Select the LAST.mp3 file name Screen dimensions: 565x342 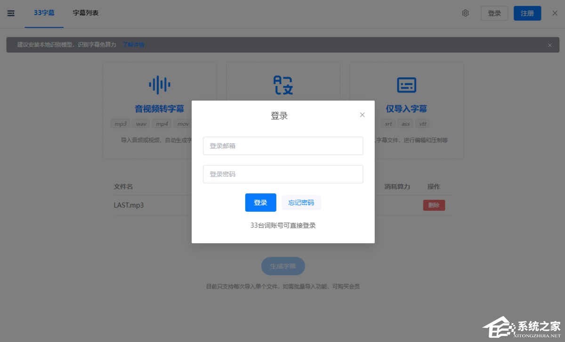click(129, 205)
